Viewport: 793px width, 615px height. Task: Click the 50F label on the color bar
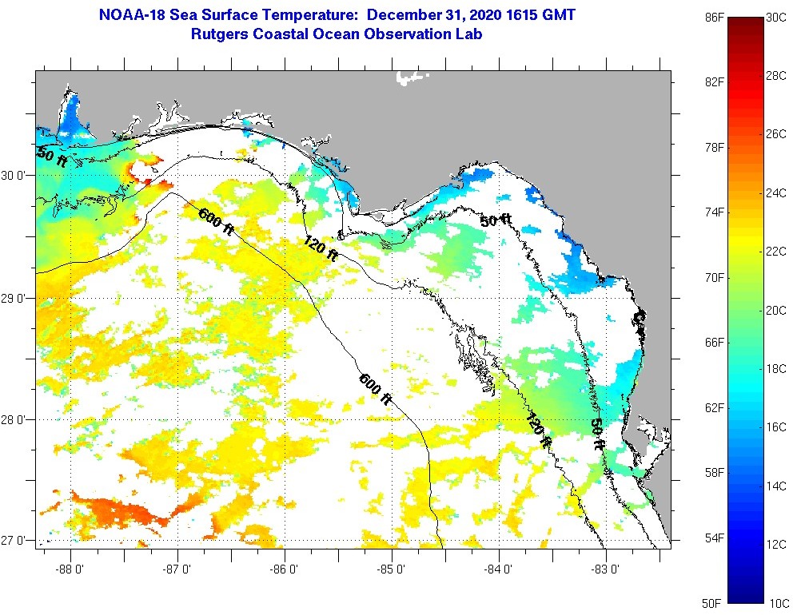[x=714, y=602]
